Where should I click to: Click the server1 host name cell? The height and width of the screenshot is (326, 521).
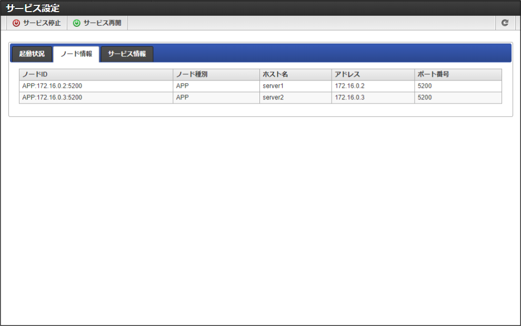click(x=296, y=86)
